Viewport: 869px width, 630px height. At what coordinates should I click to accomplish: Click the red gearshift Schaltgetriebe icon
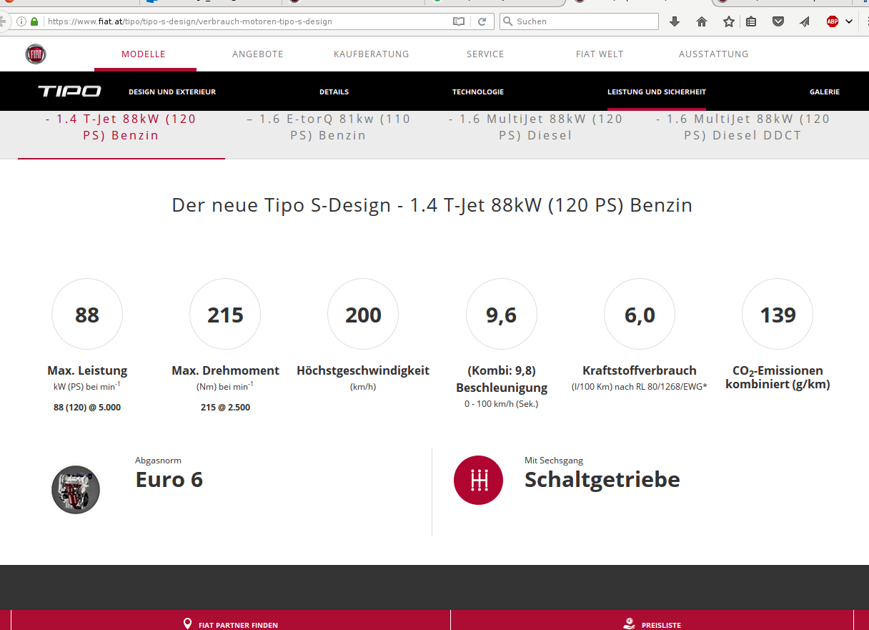pos(478,480)
